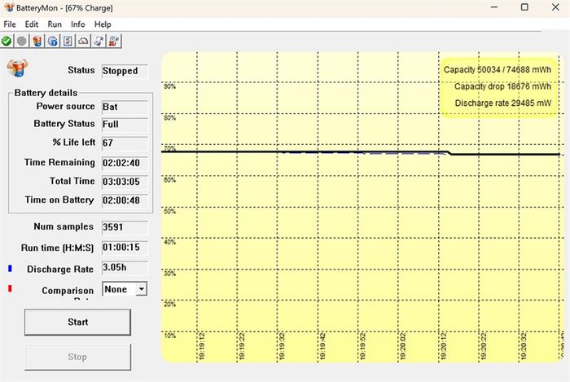The height and width of the screenshot is (382, 570).
Task: Open the Run menu
Action: pyautogui.click(x=55, y=24)
